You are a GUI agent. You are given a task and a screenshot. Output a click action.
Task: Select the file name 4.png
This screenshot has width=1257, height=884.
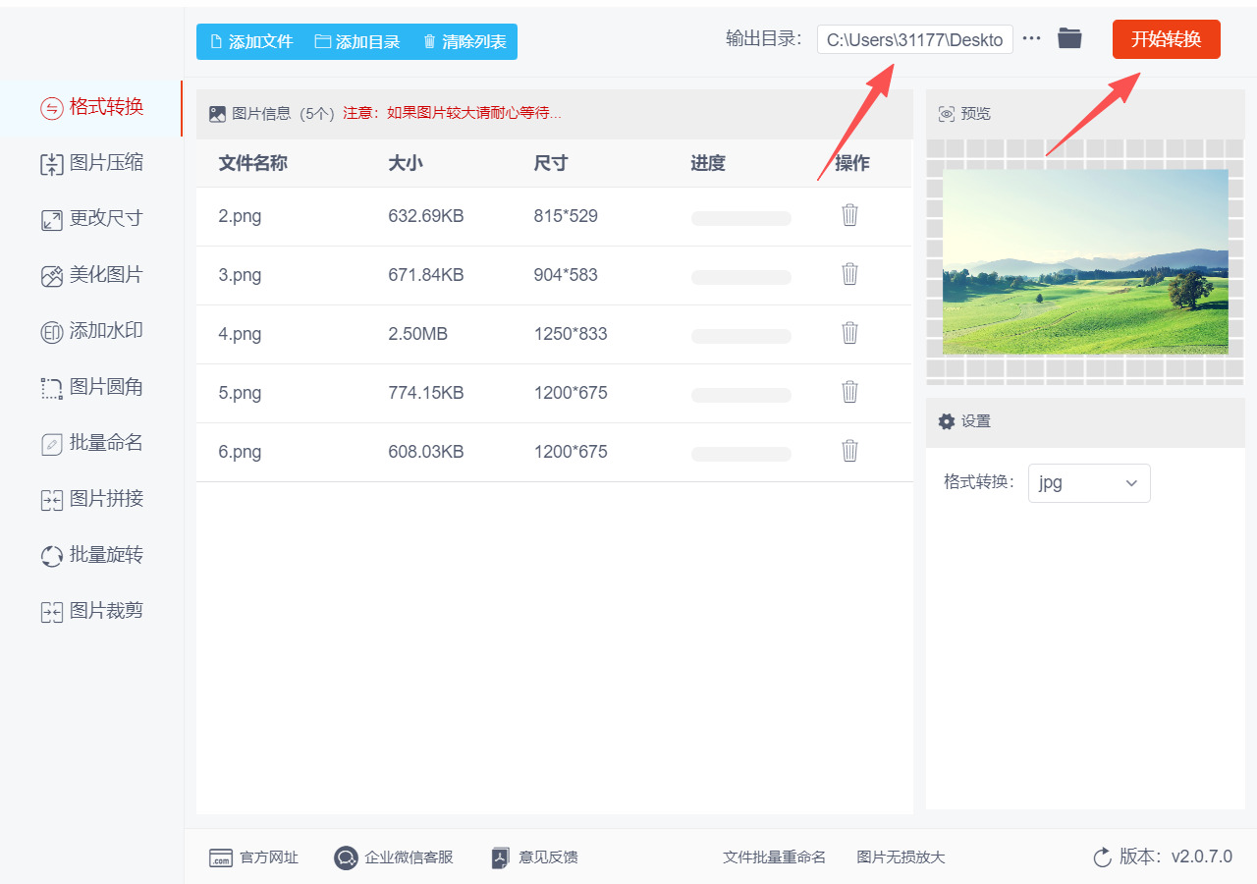(x=240, y=334)
